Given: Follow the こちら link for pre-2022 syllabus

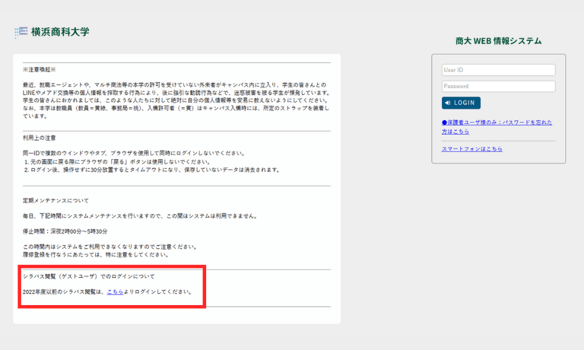Looking at the screenshot, I should (x=114, y=292).
